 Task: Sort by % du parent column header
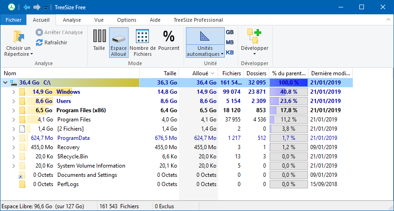pyautogui.click(x=289, y=73)
